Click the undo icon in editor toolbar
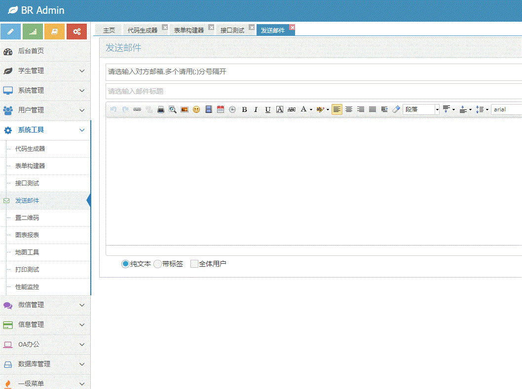The width and height of the screenshot is (522, 389). pyautogui.click(x=113, y=109)
